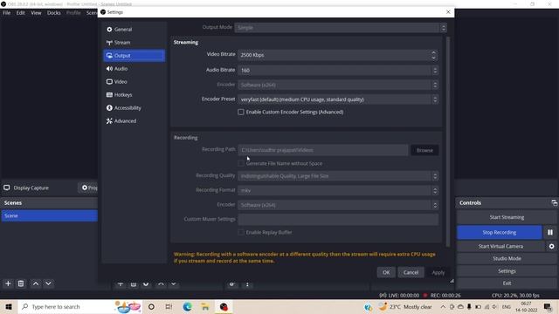Open the Audio Bitrate dropdown

tap(338, 71)
